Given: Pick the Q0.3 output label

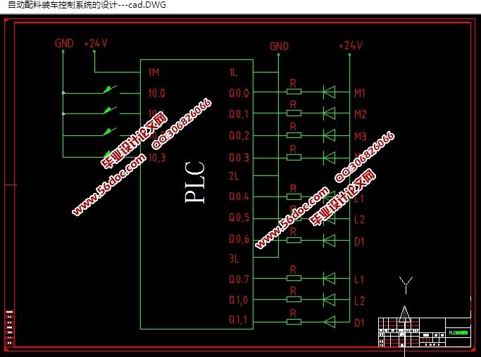Looking at the screenshot, I should click(x=239, y=158).
